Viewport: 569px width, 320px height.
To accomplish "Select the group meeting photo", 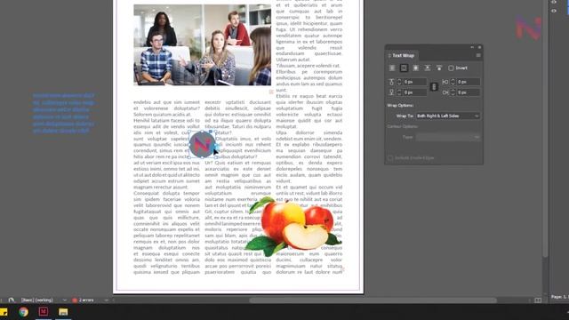I will click(202, 45).
